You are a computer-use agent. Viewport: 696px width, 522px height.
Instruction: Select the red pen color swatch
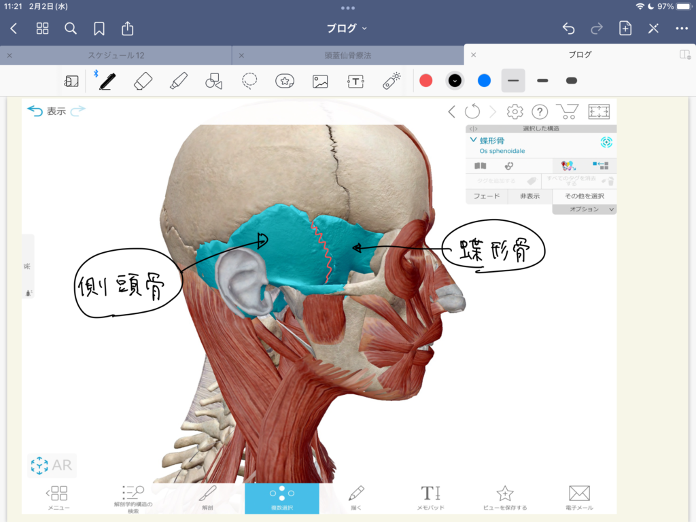[426, 80]
